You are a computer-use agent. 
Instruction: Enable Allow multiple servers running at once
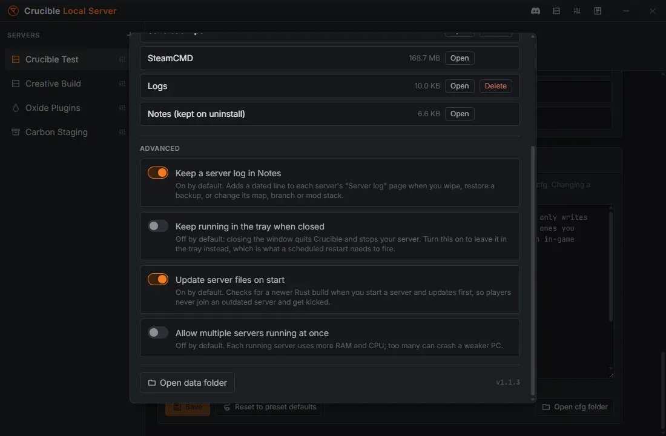[158, 332]
